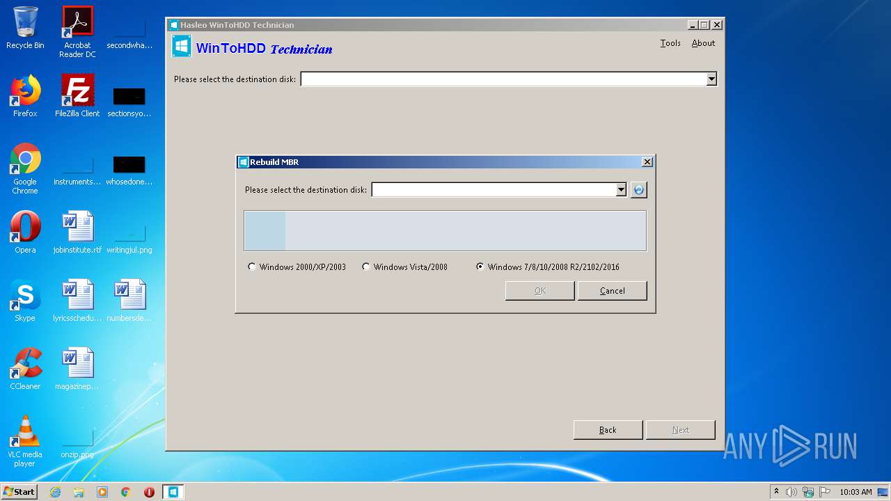Viewport: 891px width, 501px height.
Task: Open Recycle Bin on desktop
Action: click(x=25, y=29)
